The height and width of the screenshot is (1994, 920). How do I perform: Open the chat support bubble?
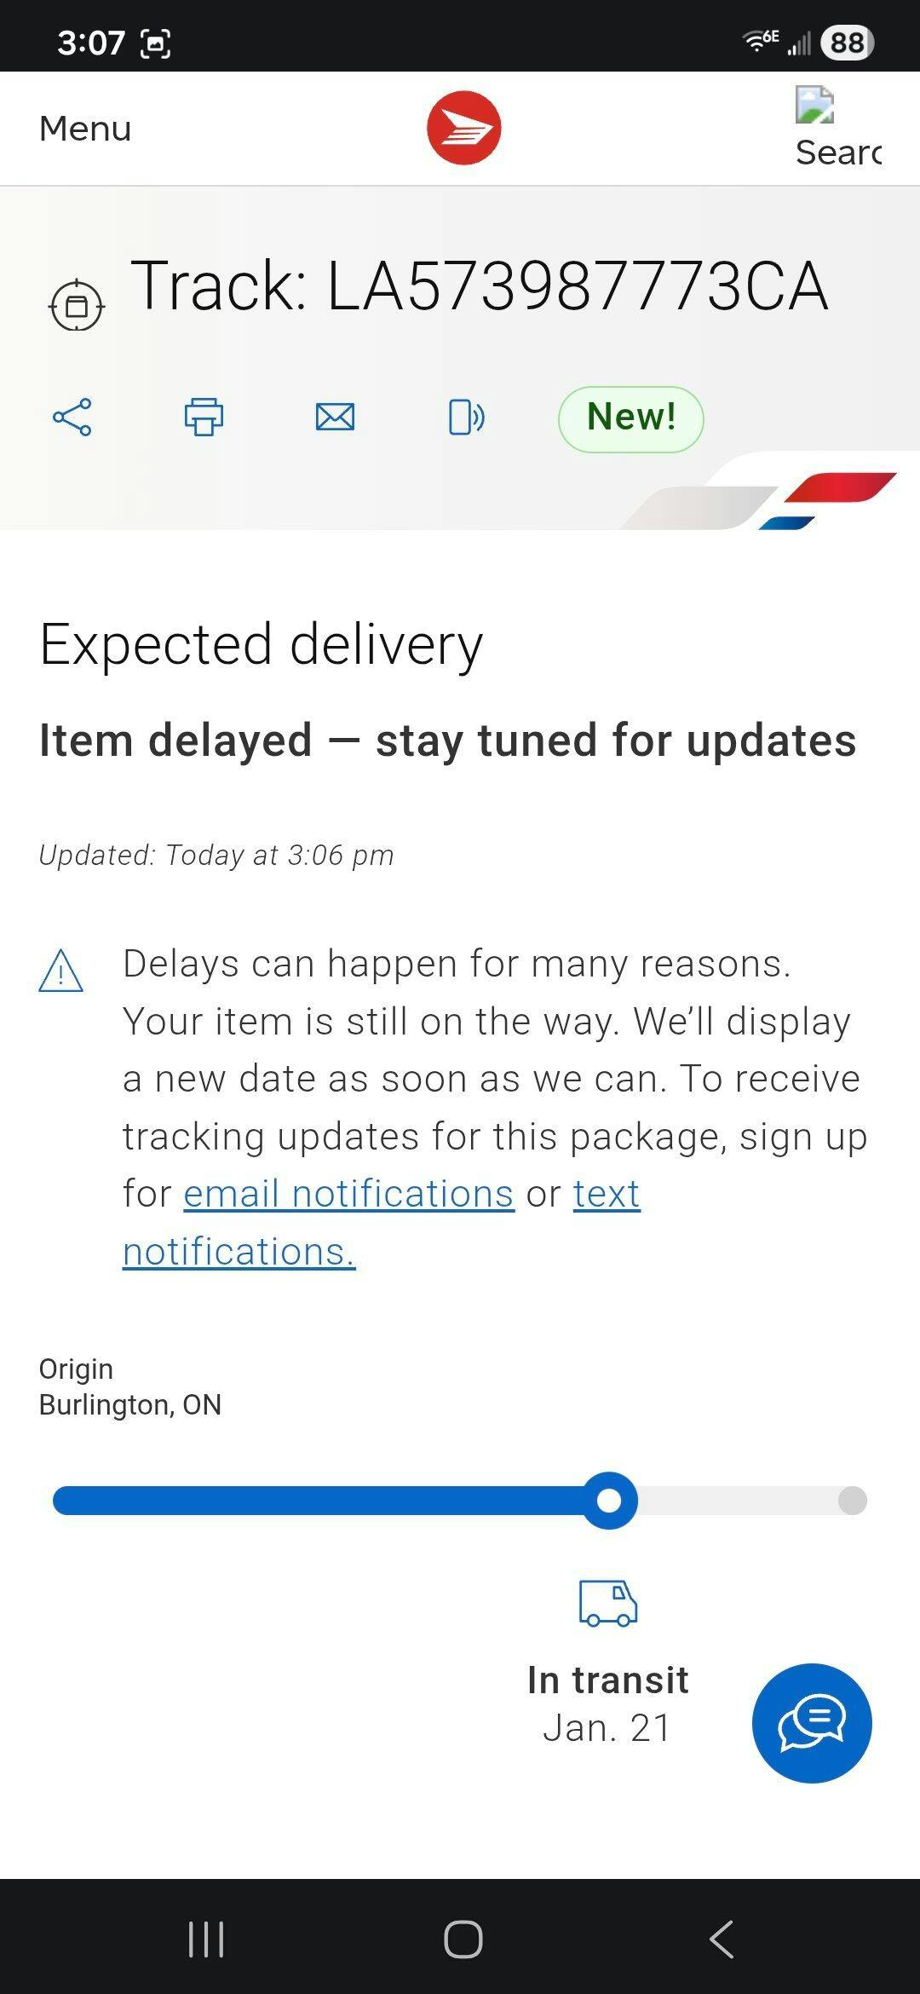click(811, 1723)
